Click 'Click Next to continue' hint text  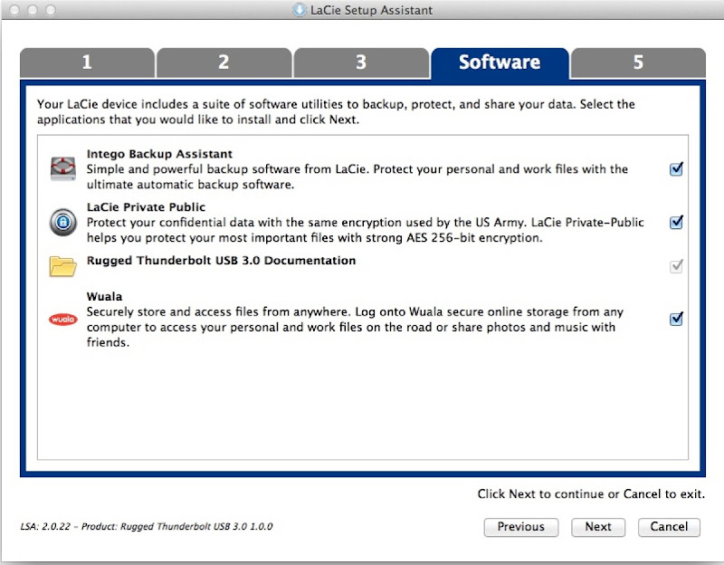(x=591, y=493)
